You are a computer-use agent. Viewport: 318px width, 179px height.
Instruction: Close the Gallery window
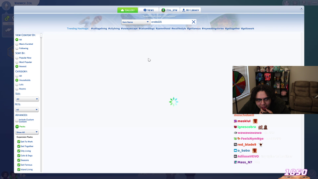[302, 8]
